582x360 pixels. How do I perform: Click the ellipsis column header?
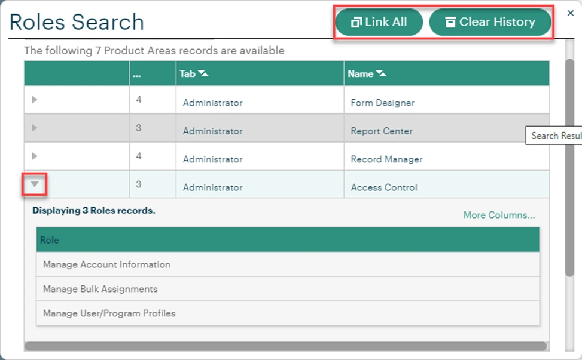(153, 73)
